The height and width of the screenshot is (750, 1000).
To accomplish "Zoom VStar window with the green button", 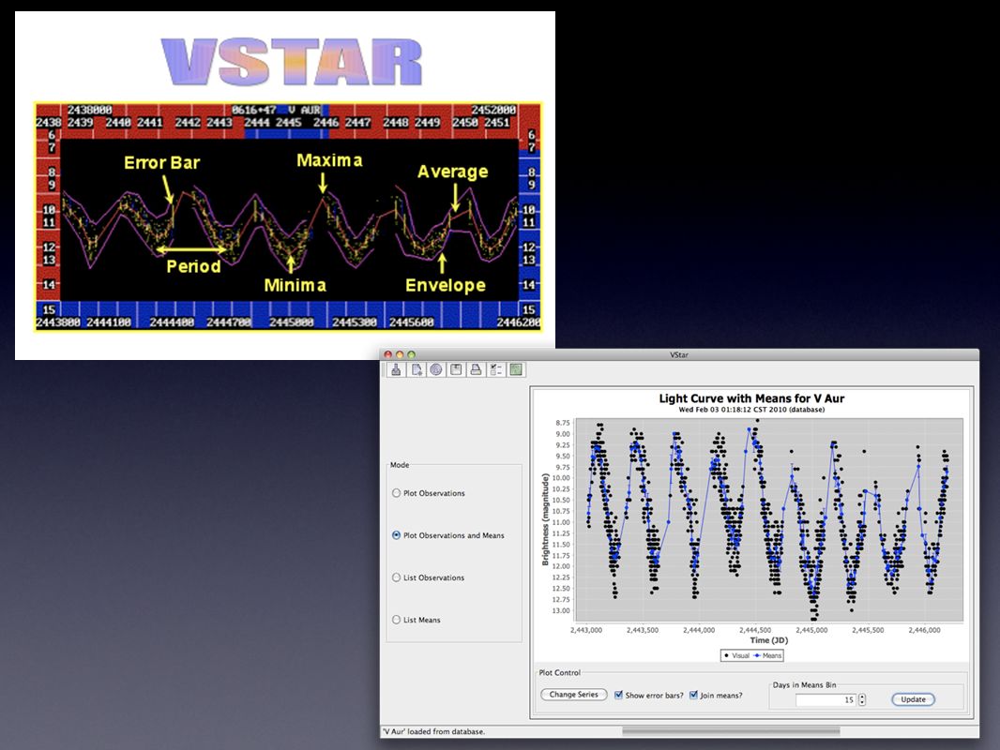I will pos(412,355).
